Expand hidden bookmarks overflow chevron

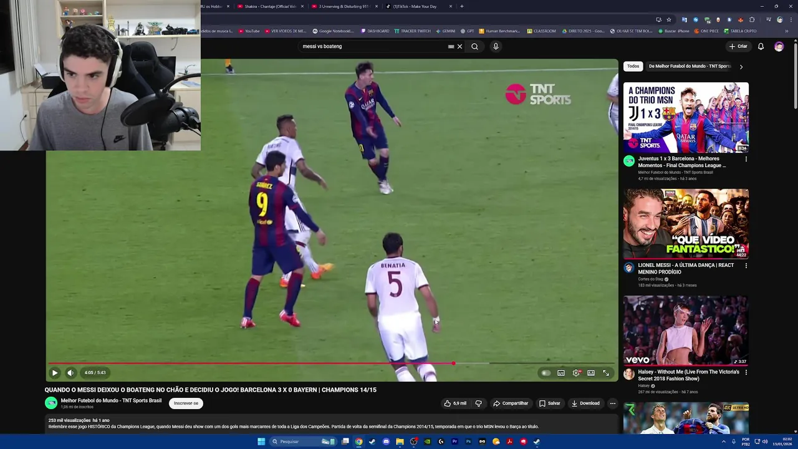[x=787, y=31]
